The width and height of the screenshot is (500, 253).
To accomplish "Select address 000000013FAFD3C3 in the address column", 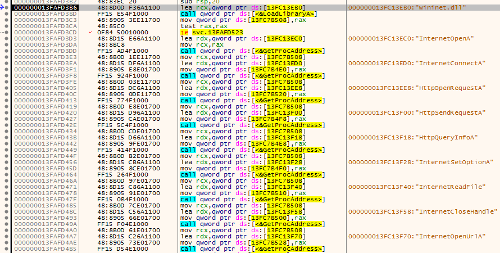I will point(46,20).
